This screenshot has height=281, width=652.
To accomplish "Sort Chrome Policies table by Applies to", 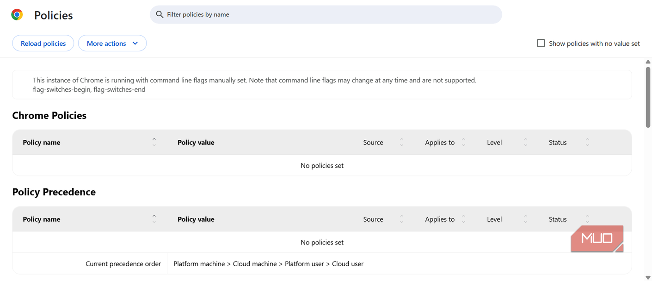I will coord(463,142).
